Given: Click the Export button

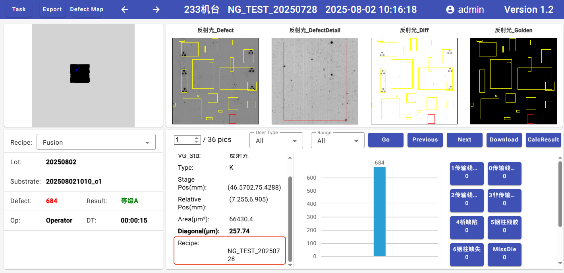Looking at the screenshot, I should [x=52, y=9].
